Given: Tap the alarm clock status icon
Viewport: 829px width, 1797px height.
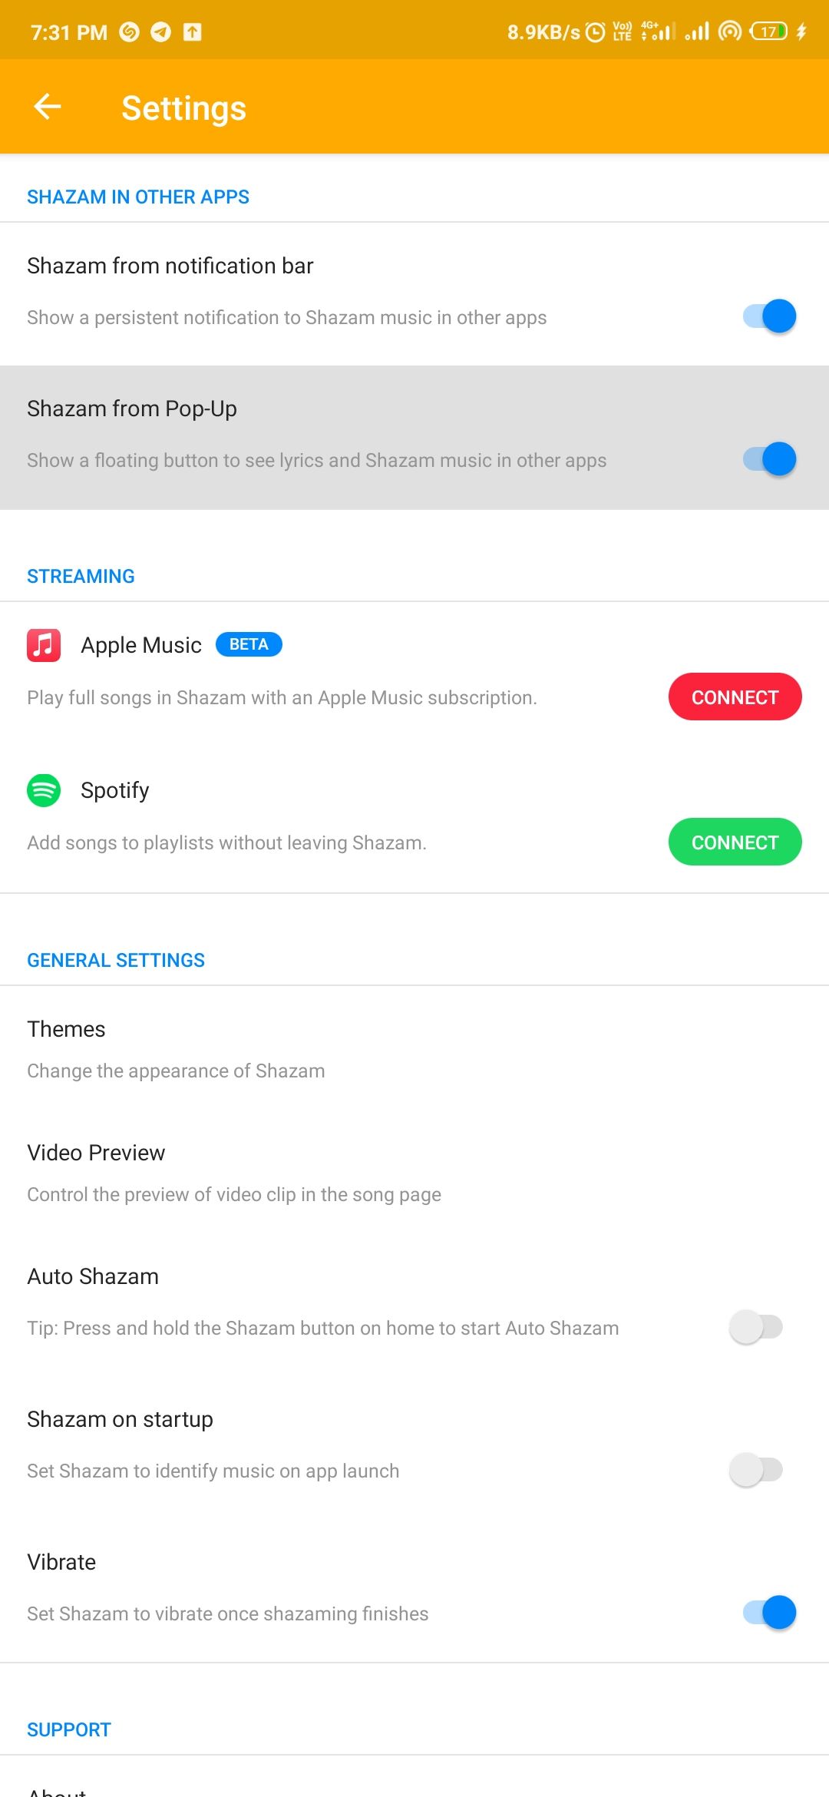Looking at the screenshot, I should pos(596,31).
